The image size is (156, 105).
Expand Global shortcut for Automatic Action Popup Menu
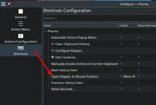tap(121, 37)
